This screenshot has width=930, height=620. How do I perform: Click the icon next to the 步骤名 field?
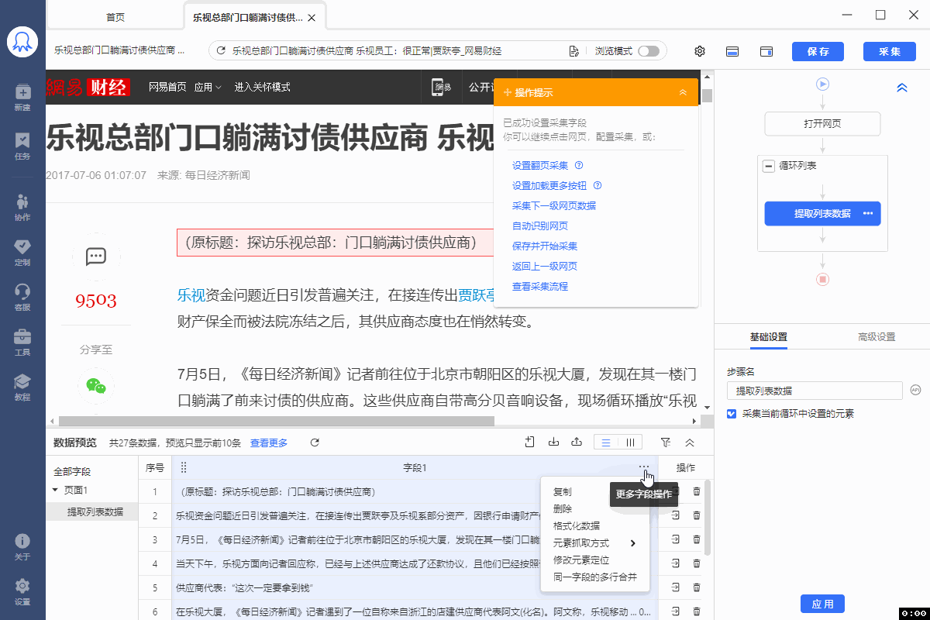(x=915, y=391)
